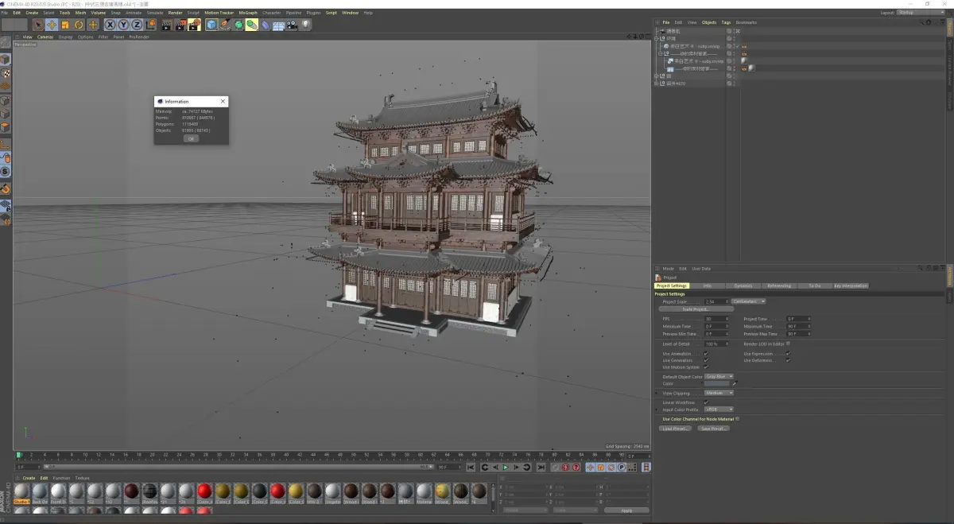Screen dimensions: 954x524
Task: Open the MoGraph menu
Action: click(248, 13)
